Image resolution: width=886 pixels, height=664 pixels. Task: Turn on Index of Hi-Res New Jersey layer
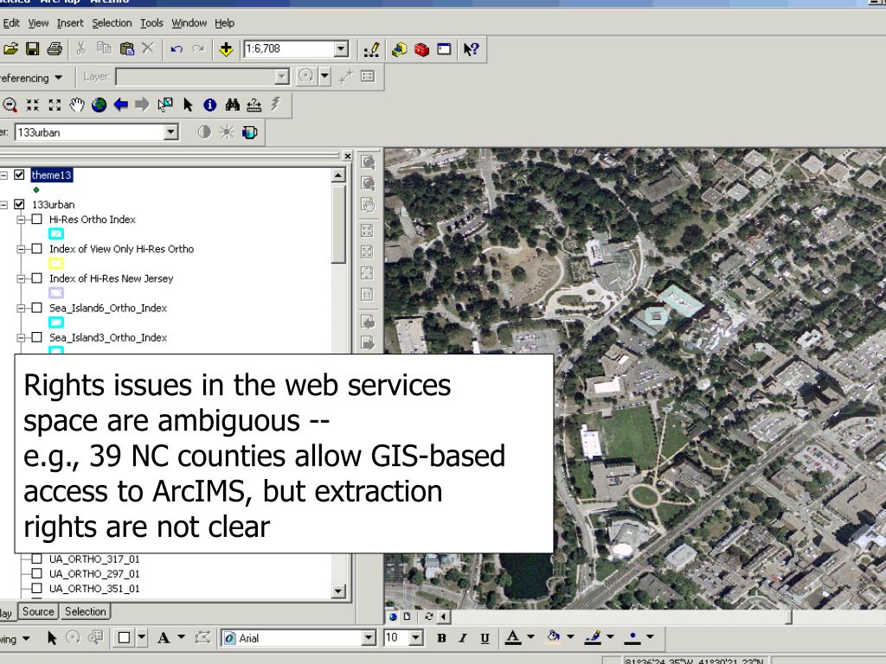(x=36, y=278)
